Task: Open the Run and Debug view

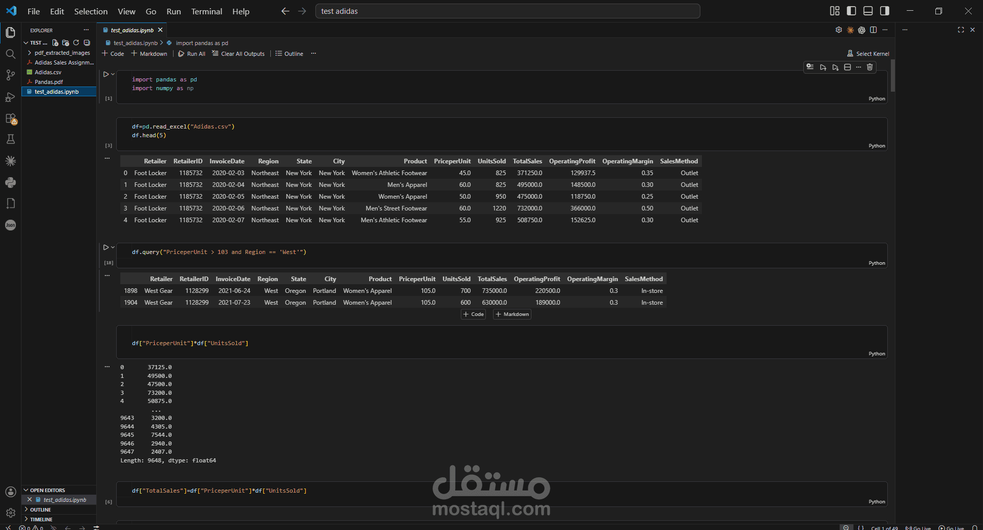Action: coord(10,97)
